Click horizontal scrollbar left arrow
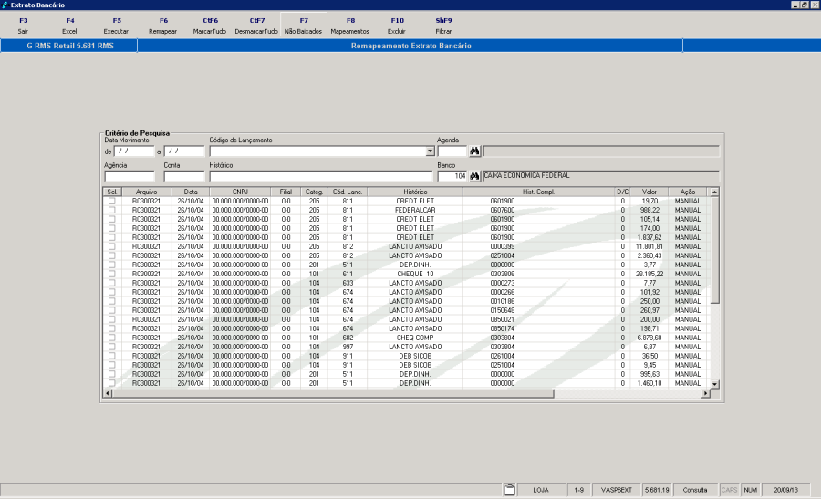The image size is (821, 499). [x=108, y=393]
